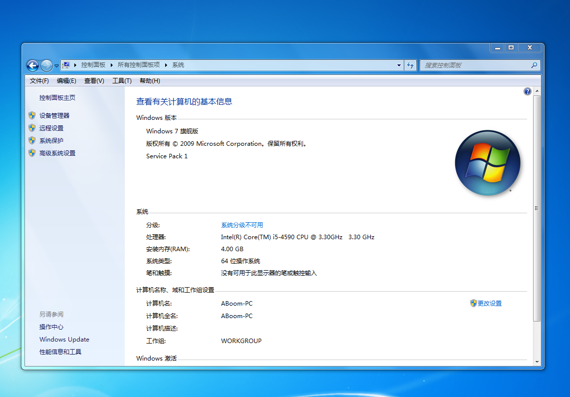
Task: Open 性能信息和工具 link
Action: (x=60, y=352)
